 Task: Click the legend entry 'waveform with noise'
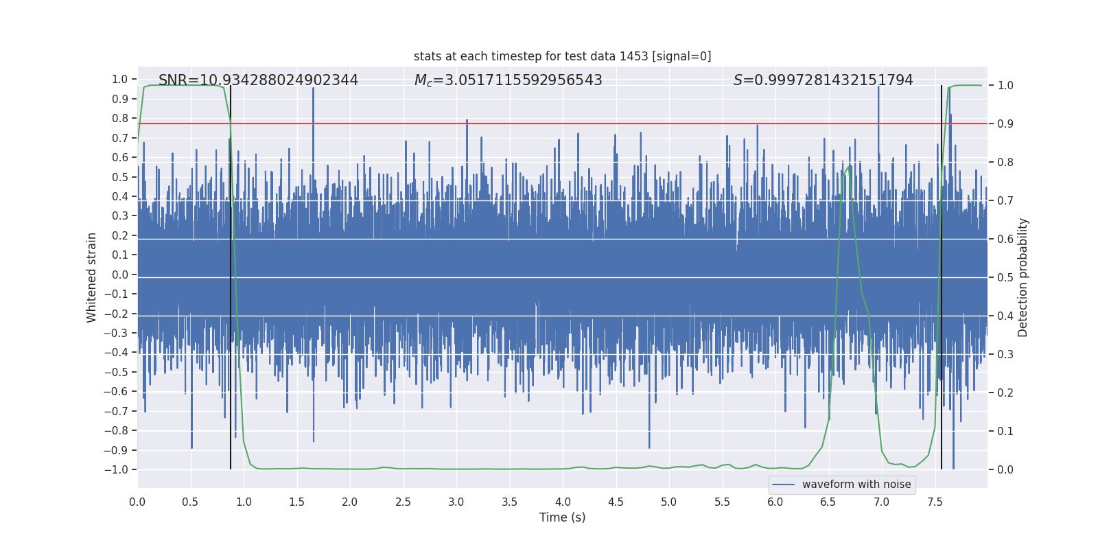pyautogui.click(x=856, y=484)
